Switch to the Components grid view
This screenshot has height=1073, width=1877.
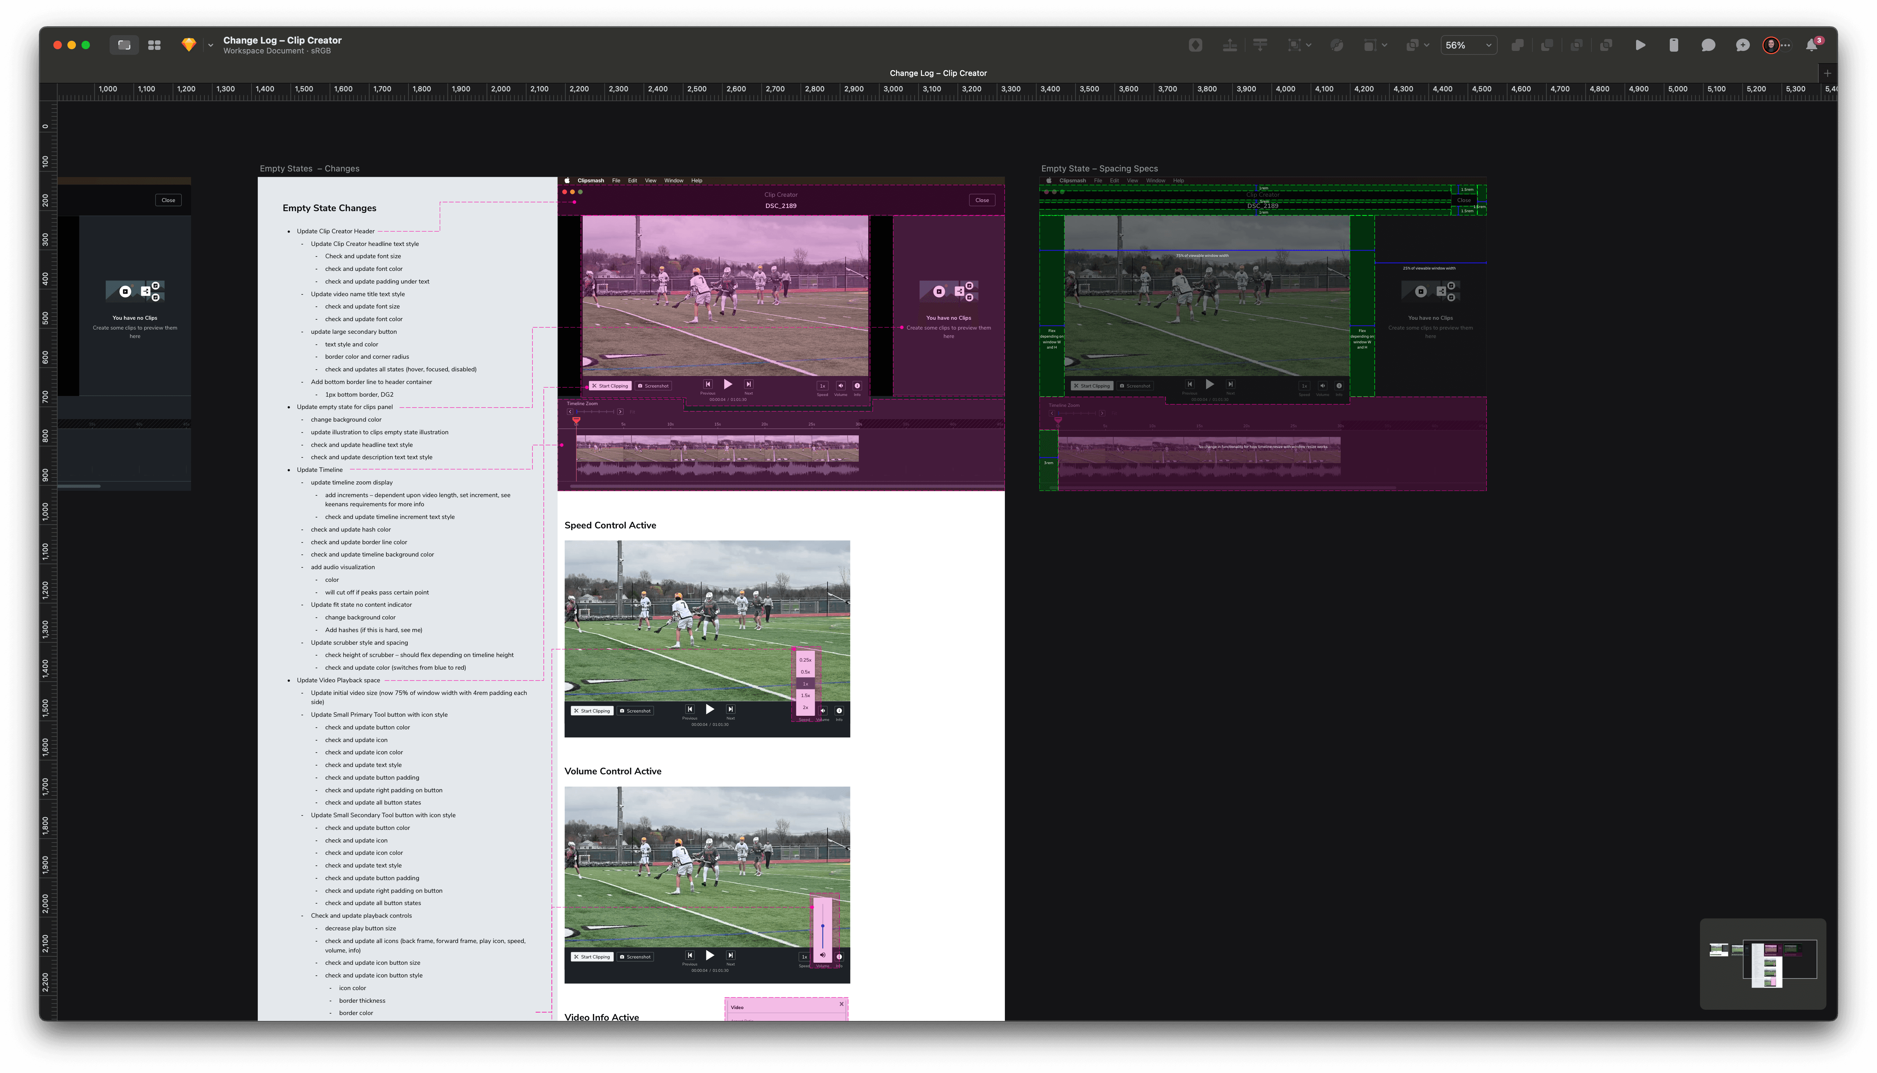[x=154, y=45]
